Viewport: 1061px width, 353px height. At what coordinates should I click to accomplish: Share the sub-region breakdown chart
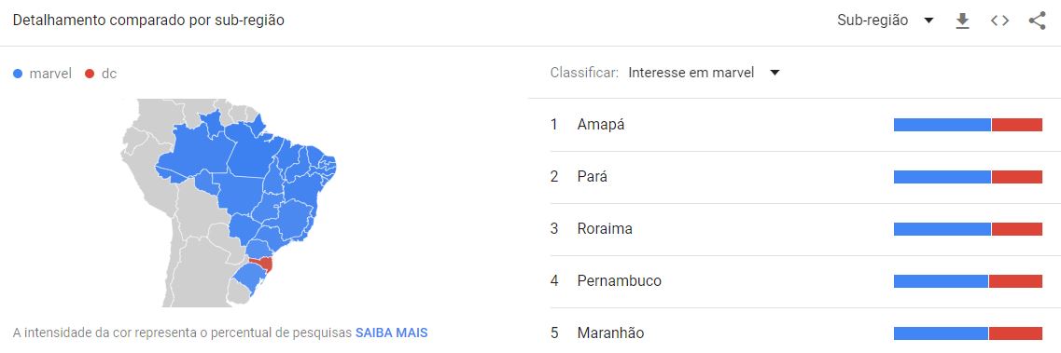[x=1037, y=20]
